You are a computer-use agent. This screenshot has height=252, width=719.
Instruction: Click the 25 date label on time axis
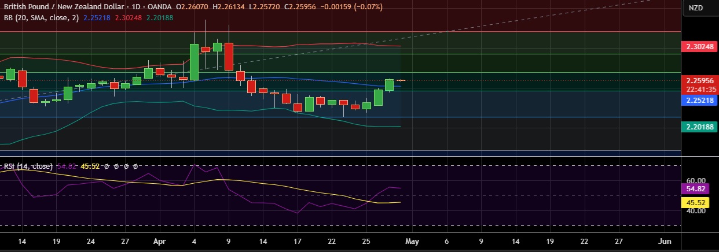366,241
